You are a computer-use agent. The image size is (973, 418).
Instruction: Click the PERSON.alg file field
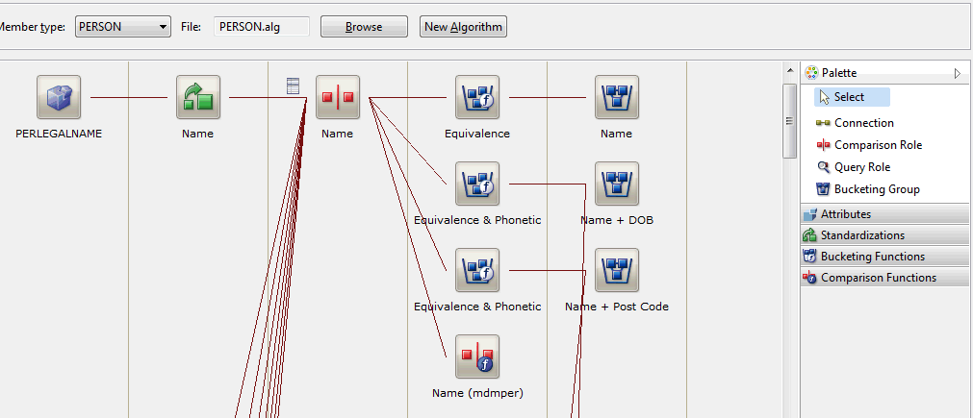(x=262, y=27)
